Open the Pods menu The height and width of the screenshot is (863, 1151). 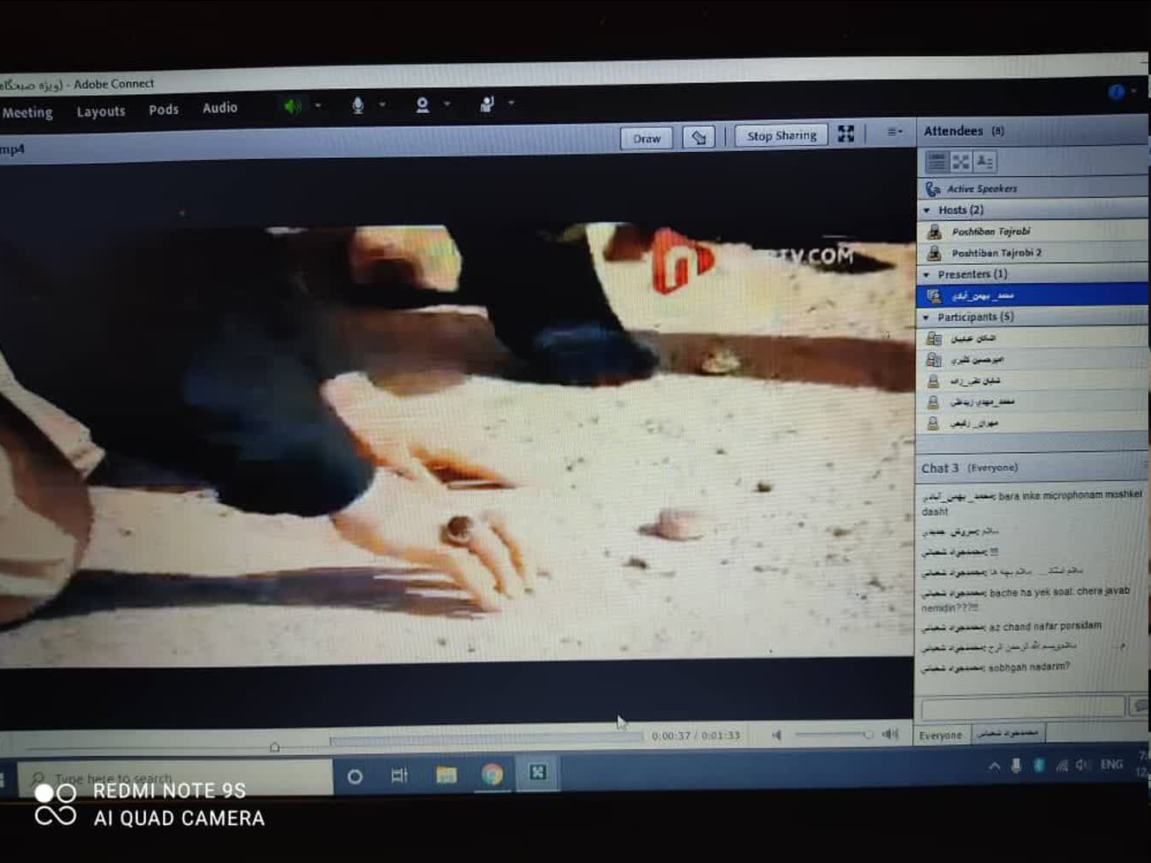click(x=163, y=110)
